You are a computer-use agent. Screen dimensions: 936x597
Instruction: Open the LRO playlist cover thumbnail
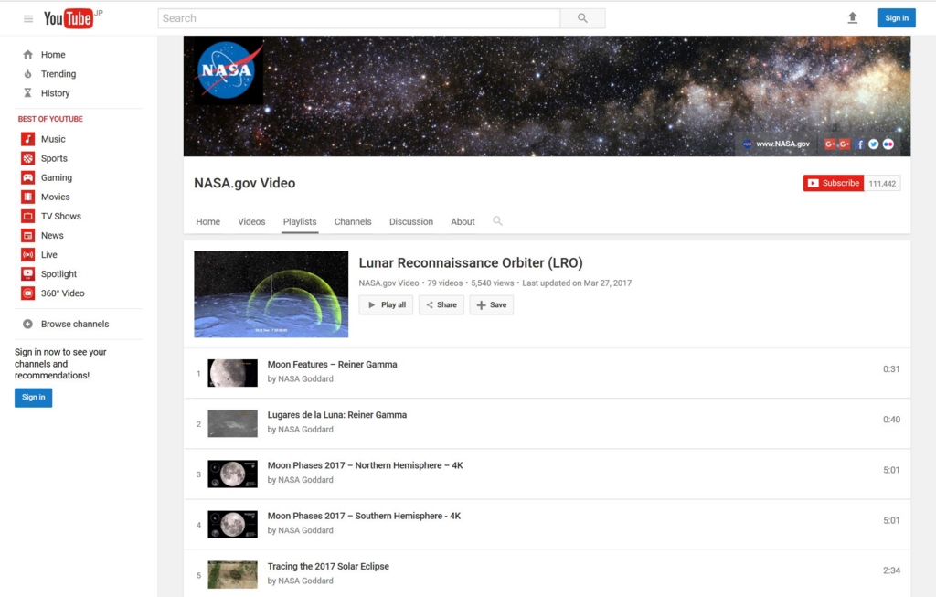[271, 294]
